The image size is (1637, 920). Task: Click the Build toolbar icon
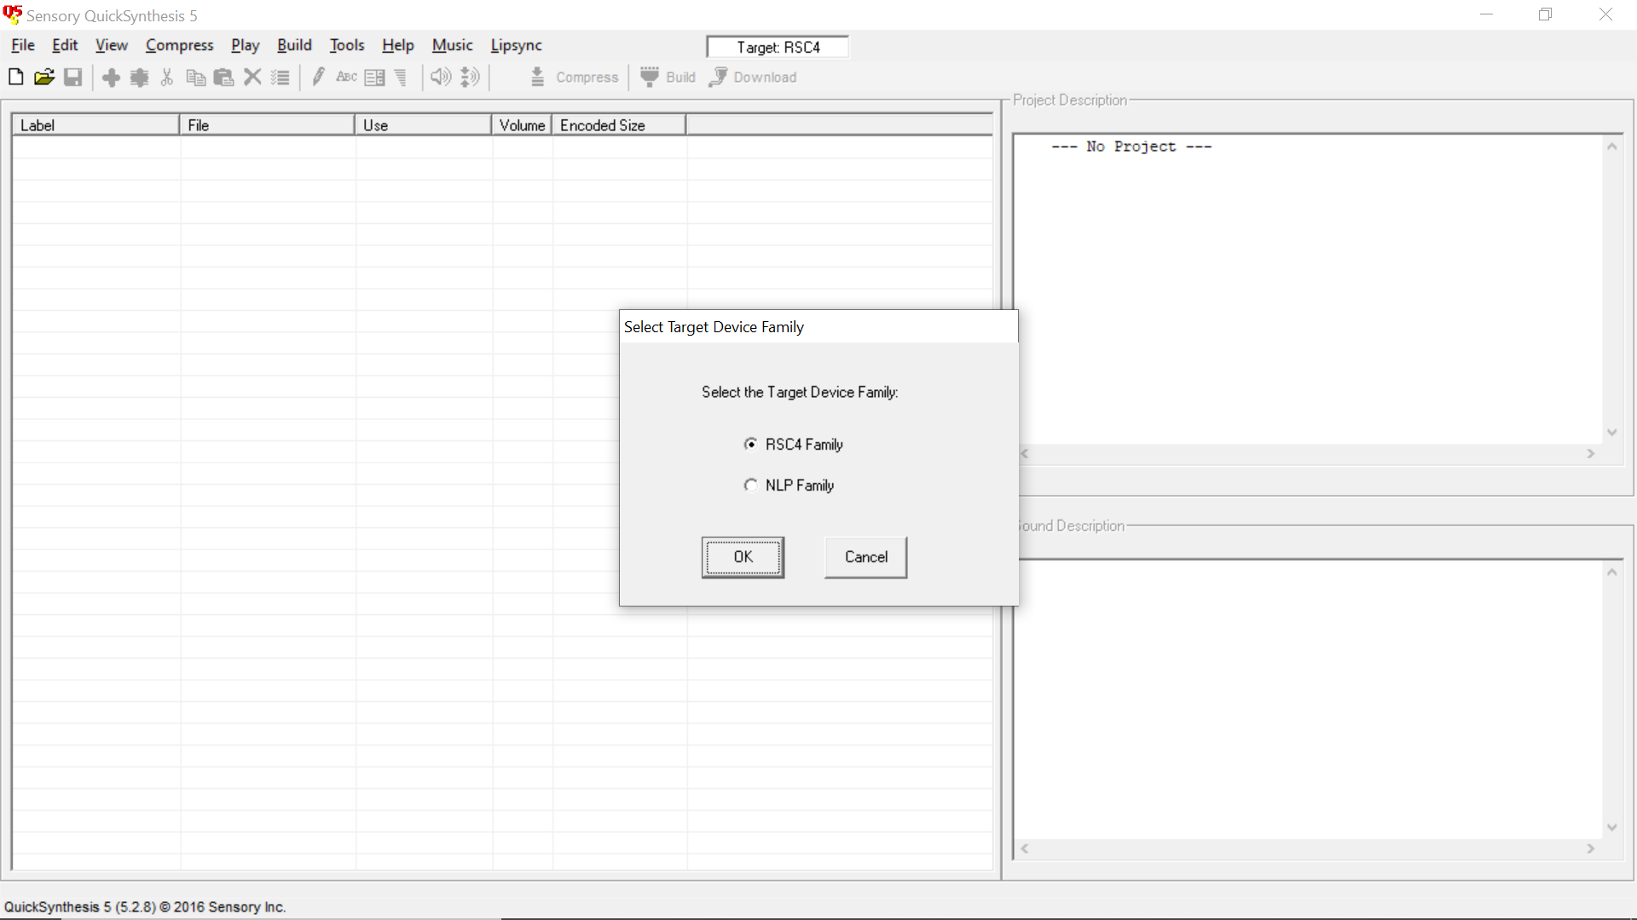(x=650, y=77)
